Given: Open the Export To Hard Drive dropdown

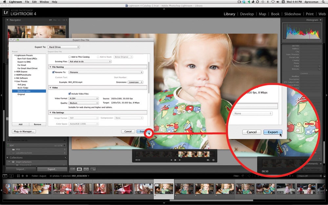Looking at the screenshot, I should [64, 47].
